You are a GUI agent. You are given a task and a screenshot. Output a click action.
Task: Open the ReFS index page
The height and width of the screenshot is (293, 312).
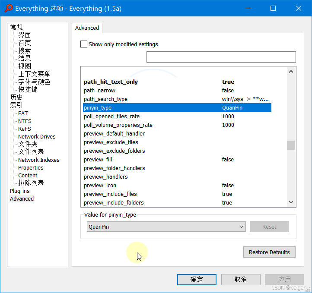click(x=25, y=129)
